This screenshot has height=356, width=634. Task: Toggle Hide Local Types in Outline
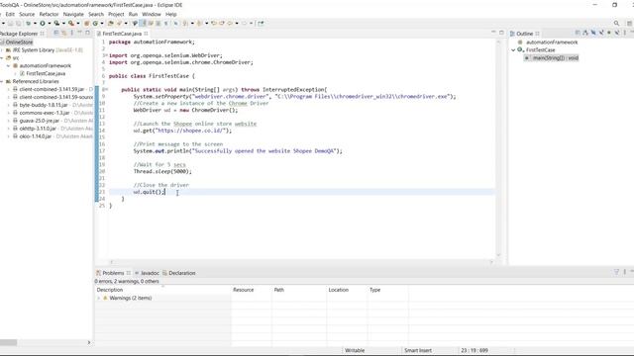(617, 33)
